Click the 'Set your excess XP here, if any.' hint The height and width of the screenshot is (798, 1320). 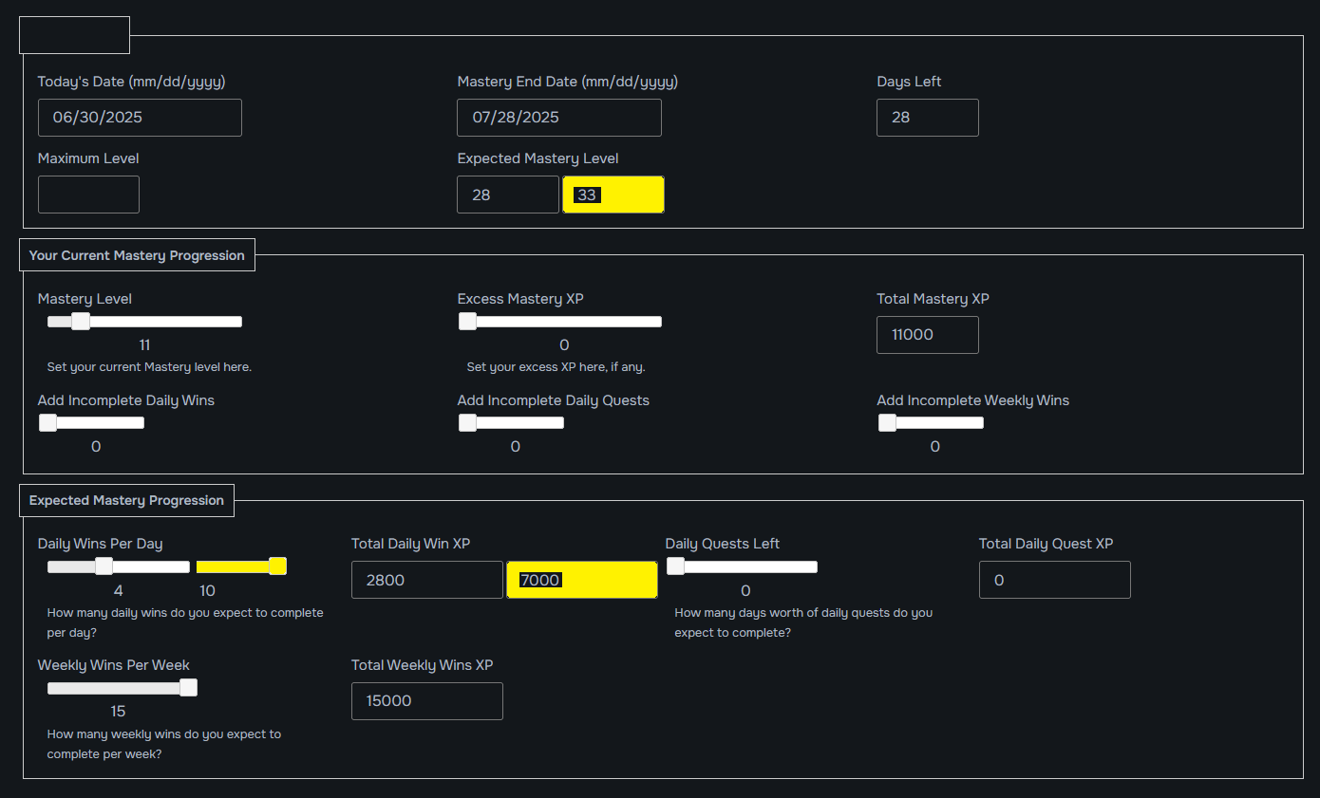[x=556, y=366]
